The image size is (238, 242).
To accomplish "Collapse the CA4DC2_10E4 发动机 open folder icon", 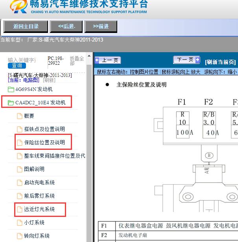I will 11,103.
